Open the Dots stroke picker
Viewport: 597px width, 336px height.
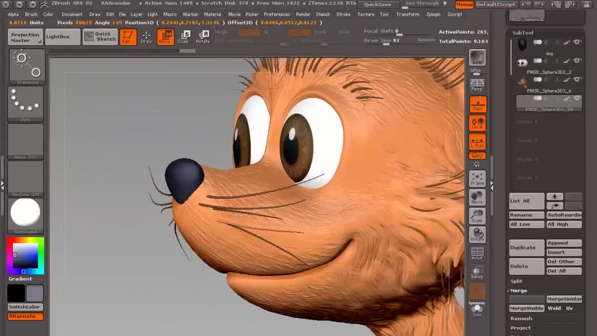[26, 104]
